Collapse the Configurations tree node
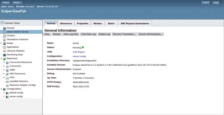Viewport: 224px width, 115px height. click(x=1, y=89)
